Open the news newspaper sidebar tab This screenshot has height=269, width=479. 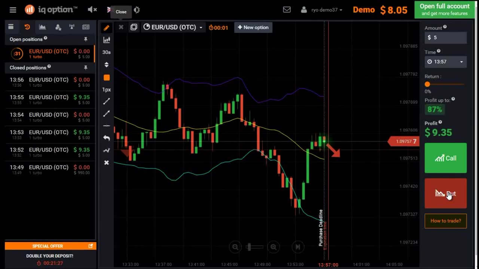86,27
